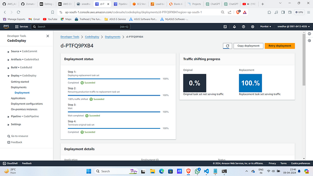Expand Source CodeCommit section

tap(8, 52)
